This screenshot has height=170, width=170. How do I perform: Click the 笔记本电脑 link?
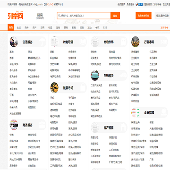click(x=55, y=116)
